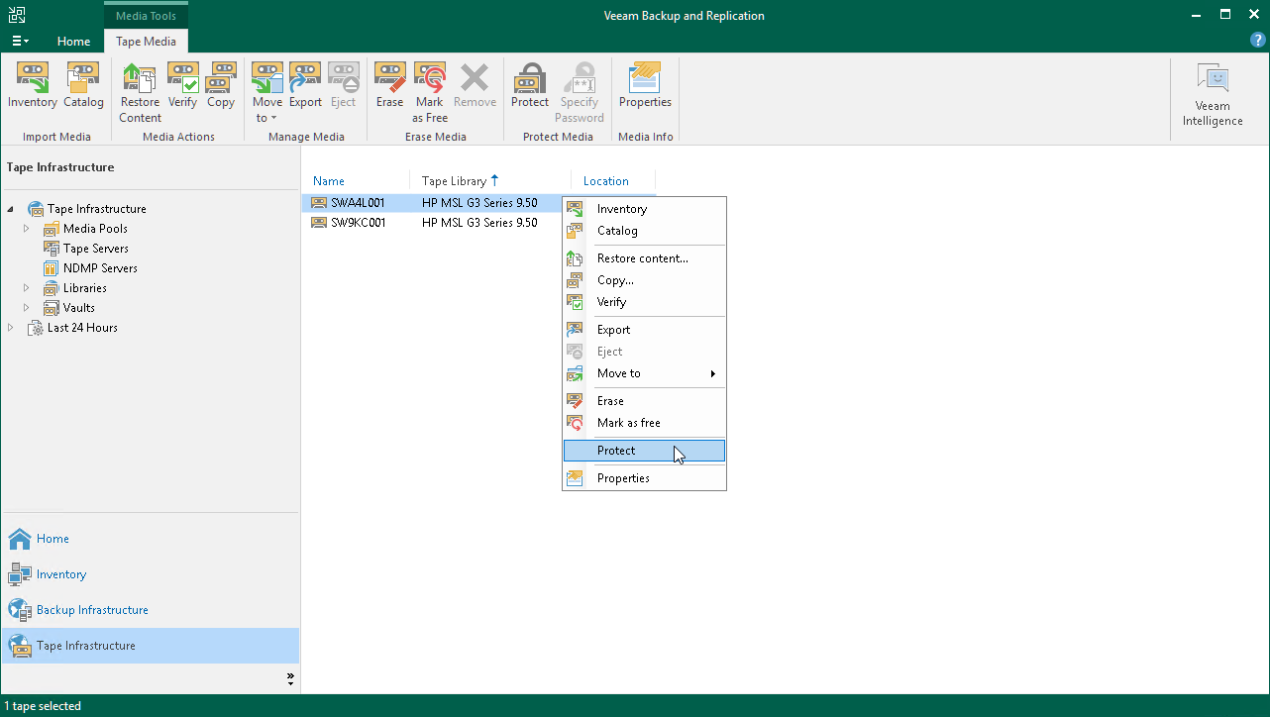Click Restore content... in context menu
Image resolution: width=1270 pixels, height=717 pixels.
(x=644, y=258)
